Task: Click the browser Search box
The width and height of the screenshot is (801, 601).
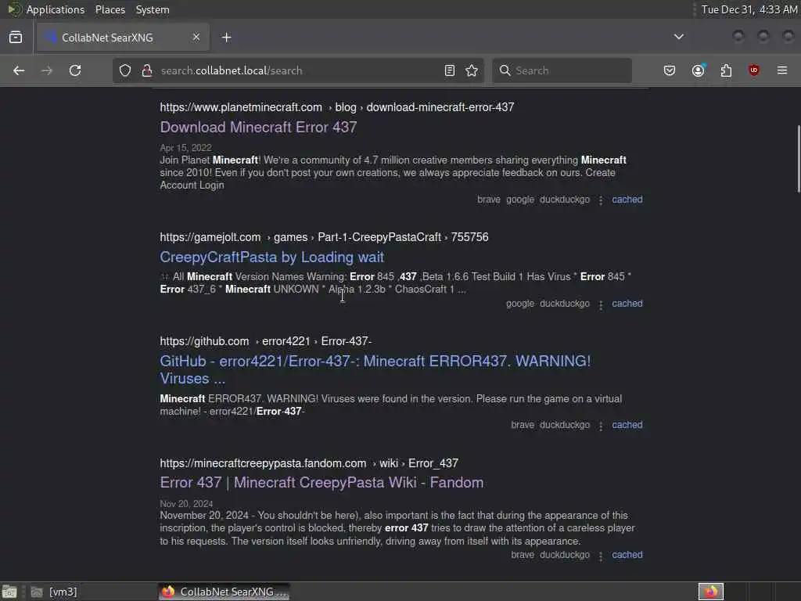Action: pyautogui.click(x=562, y=70)
